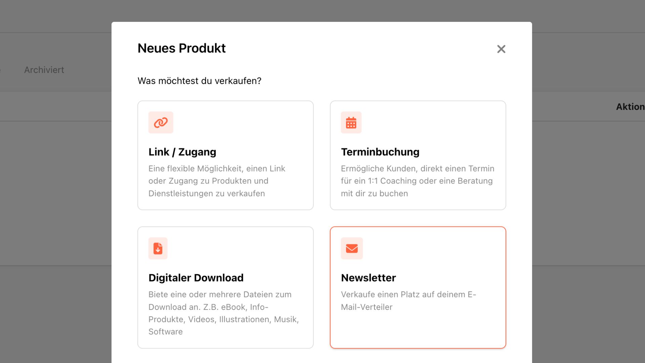The width and height of the screenshot is (645, 363).
Task: Select the Link / Zugang product title
Action: point(182,152)
